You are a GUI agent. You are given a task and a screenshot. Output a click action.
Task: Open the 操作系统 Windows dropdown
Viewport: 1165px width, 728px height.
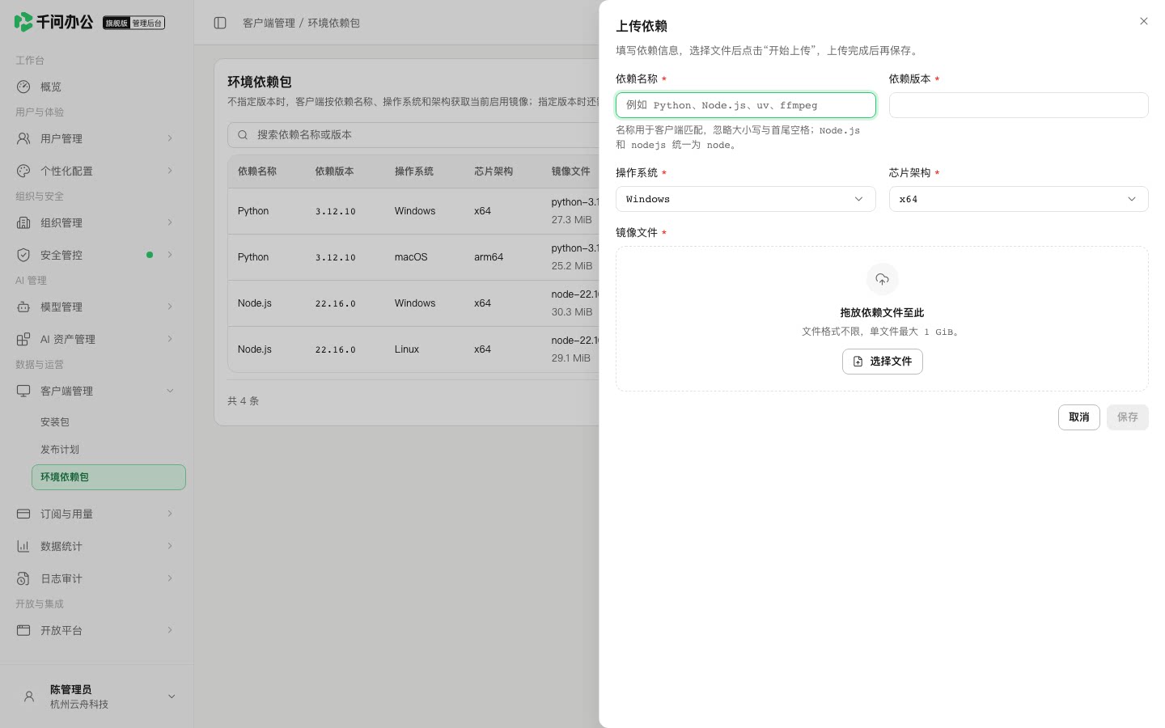point(745,199)
